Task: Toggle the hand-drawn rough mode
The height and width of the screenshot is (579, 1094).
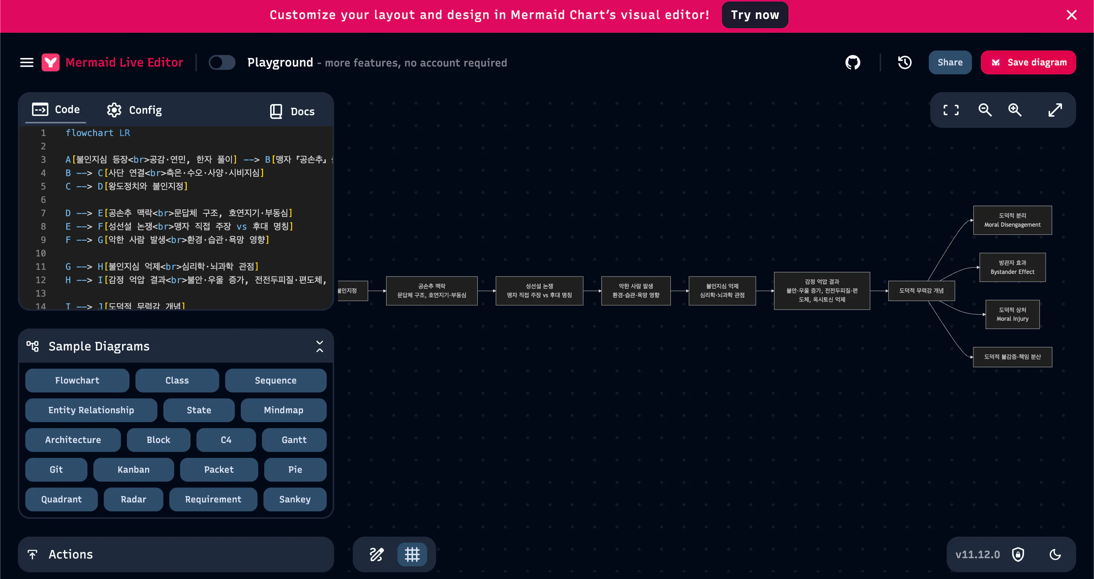Action: (x=376, y=554)
